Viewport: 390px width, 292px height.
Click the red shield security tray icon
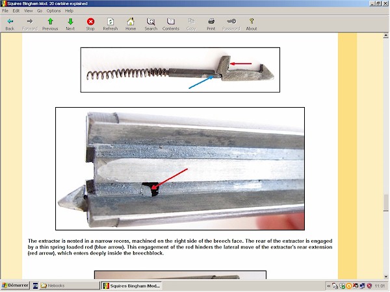point(369,286)
